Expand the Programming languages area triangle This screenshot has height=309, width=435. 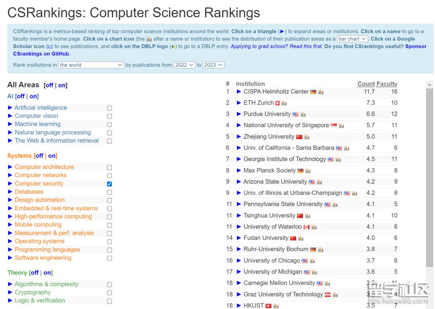(x=10, y=250)
